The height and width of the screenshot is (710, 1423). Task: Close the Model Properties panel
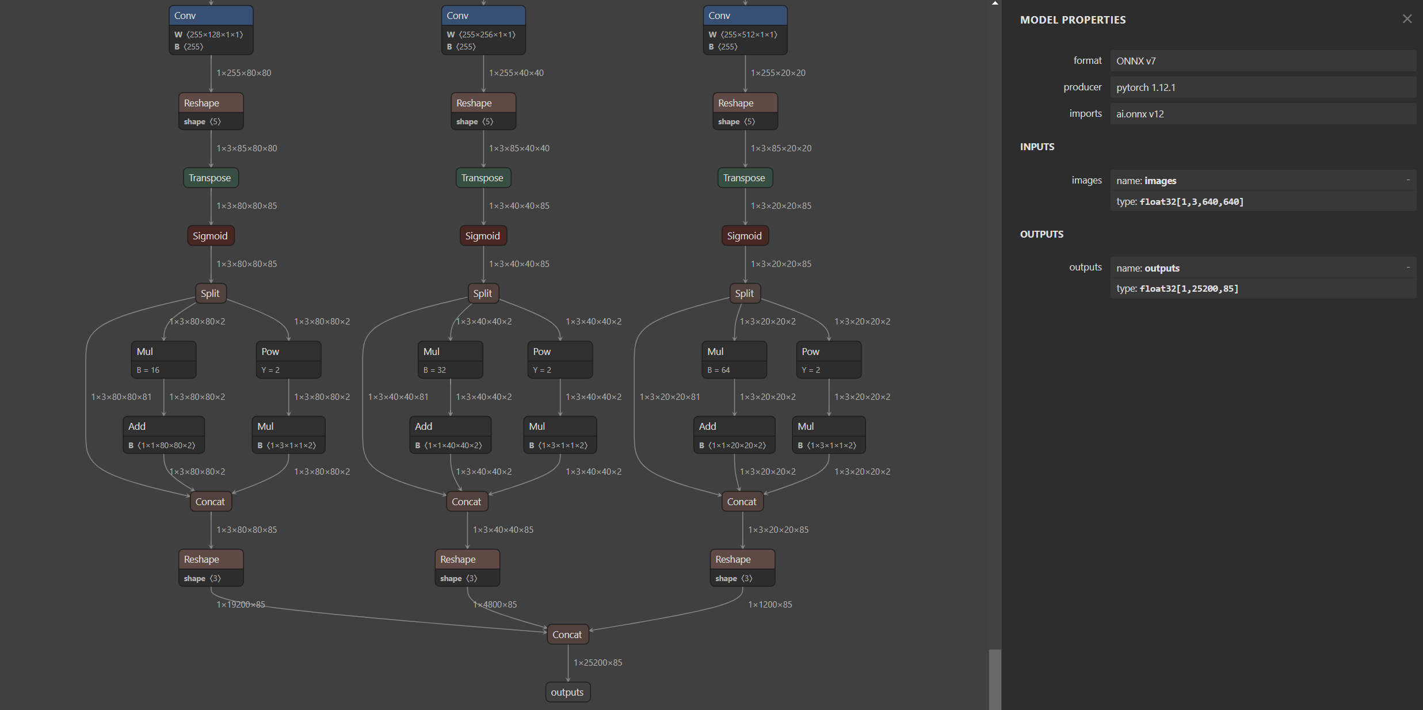point(1407,19)
